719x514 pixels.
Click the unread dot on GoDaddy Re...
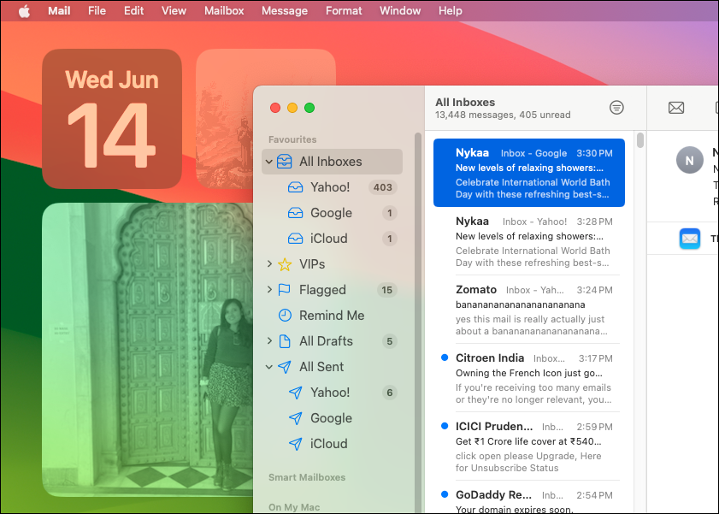pos(445,494)
